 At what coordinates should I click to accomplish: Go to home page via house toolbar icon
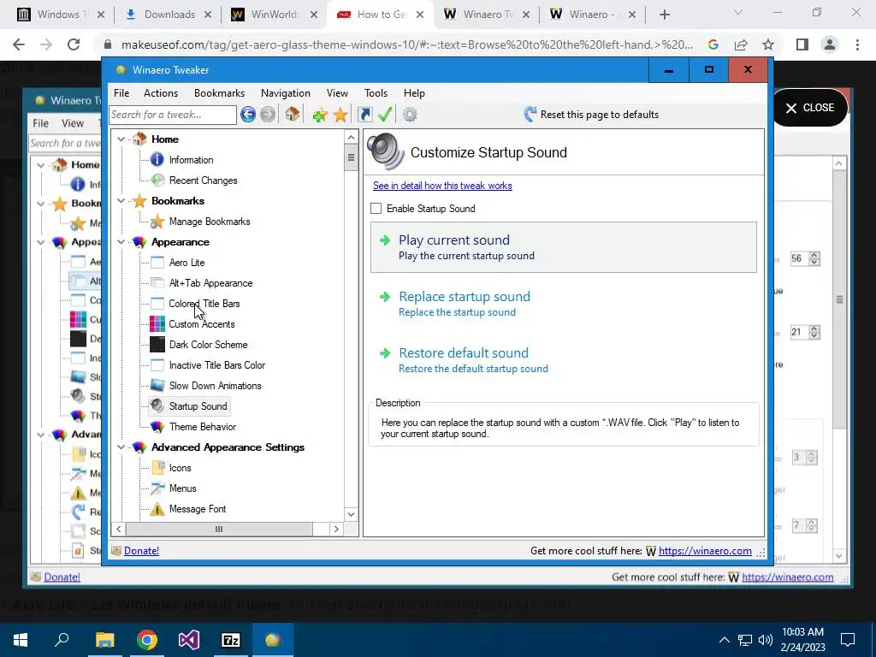point(292,115)
